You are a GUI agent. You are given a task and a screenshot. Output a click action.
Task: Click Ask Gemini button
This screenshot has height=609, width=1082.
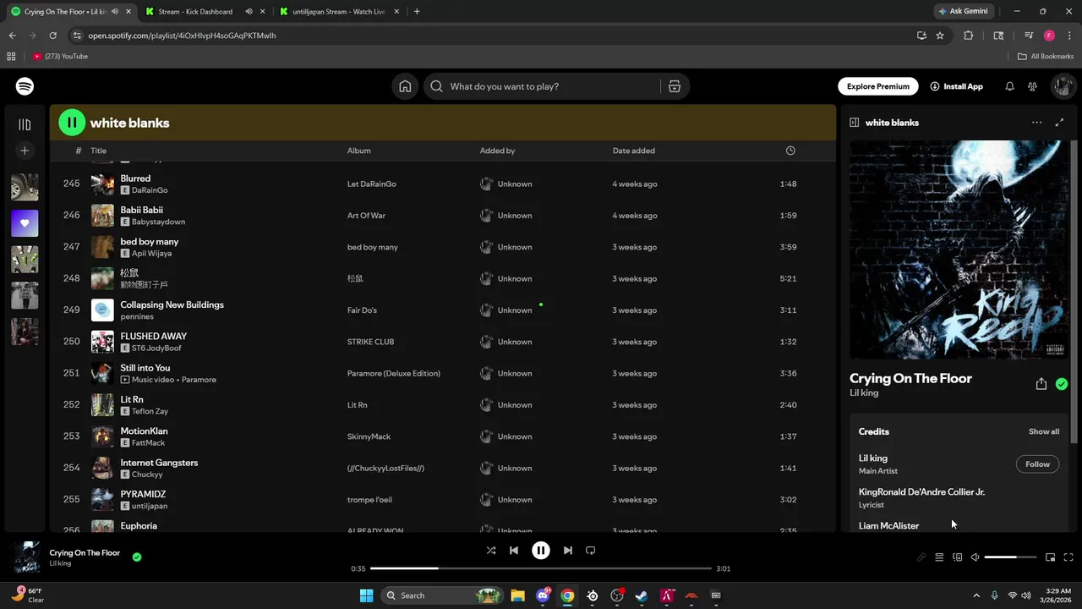tap(963, 12)
